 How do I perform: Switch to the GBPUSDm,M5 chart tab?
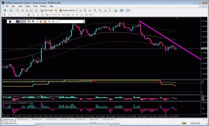point(37,119)
